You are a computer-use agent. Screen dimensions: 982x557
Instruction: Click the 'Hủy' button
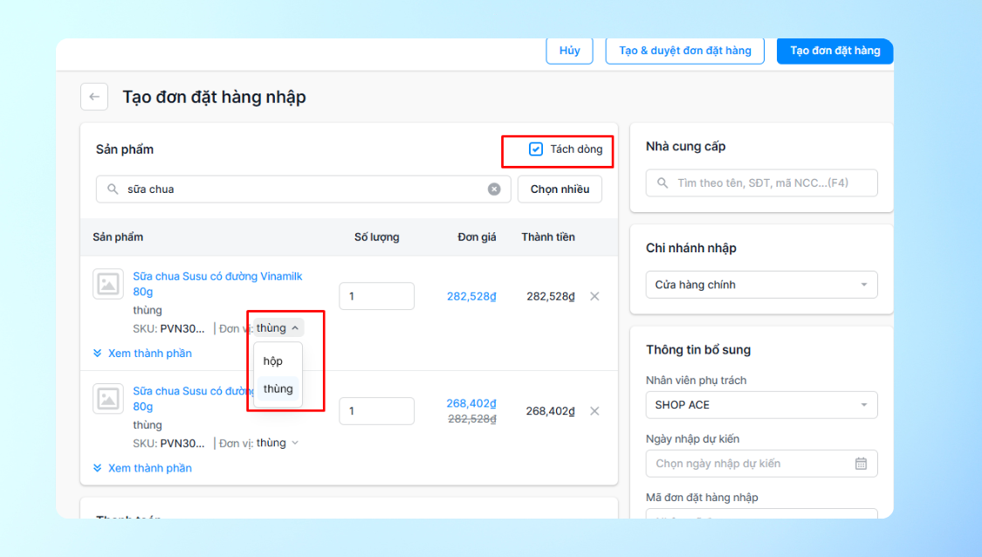click(569, 51)
